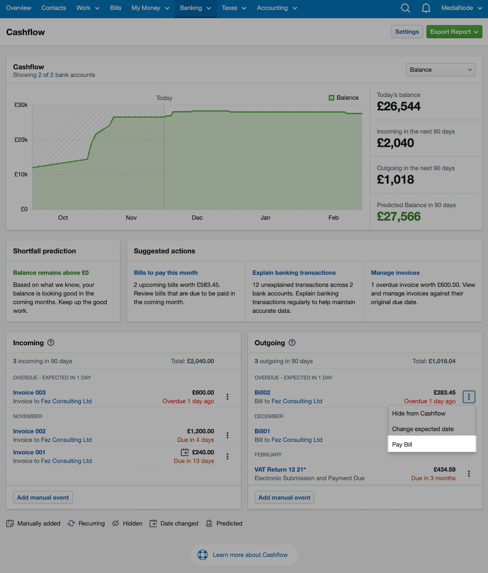Open Invoice 002
The image size is (488, 573).
coord(29,431)
